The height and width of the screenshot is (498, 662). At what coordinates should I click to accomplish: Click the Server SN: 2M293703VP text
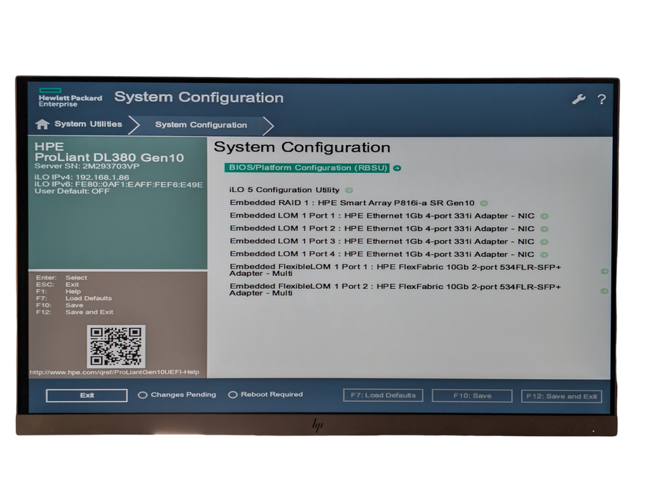tap(87, 166)
